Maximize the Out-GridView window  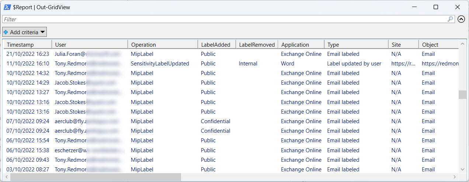click(x=436, y=7)
